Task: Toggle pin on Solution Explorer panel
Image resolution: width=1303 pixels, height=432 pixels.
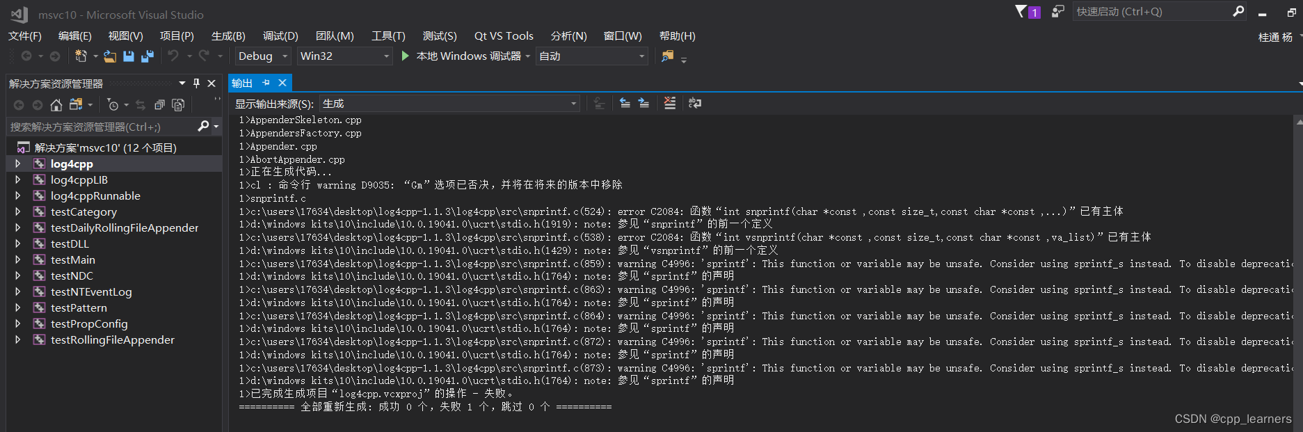Action: (x=196, y=83)
